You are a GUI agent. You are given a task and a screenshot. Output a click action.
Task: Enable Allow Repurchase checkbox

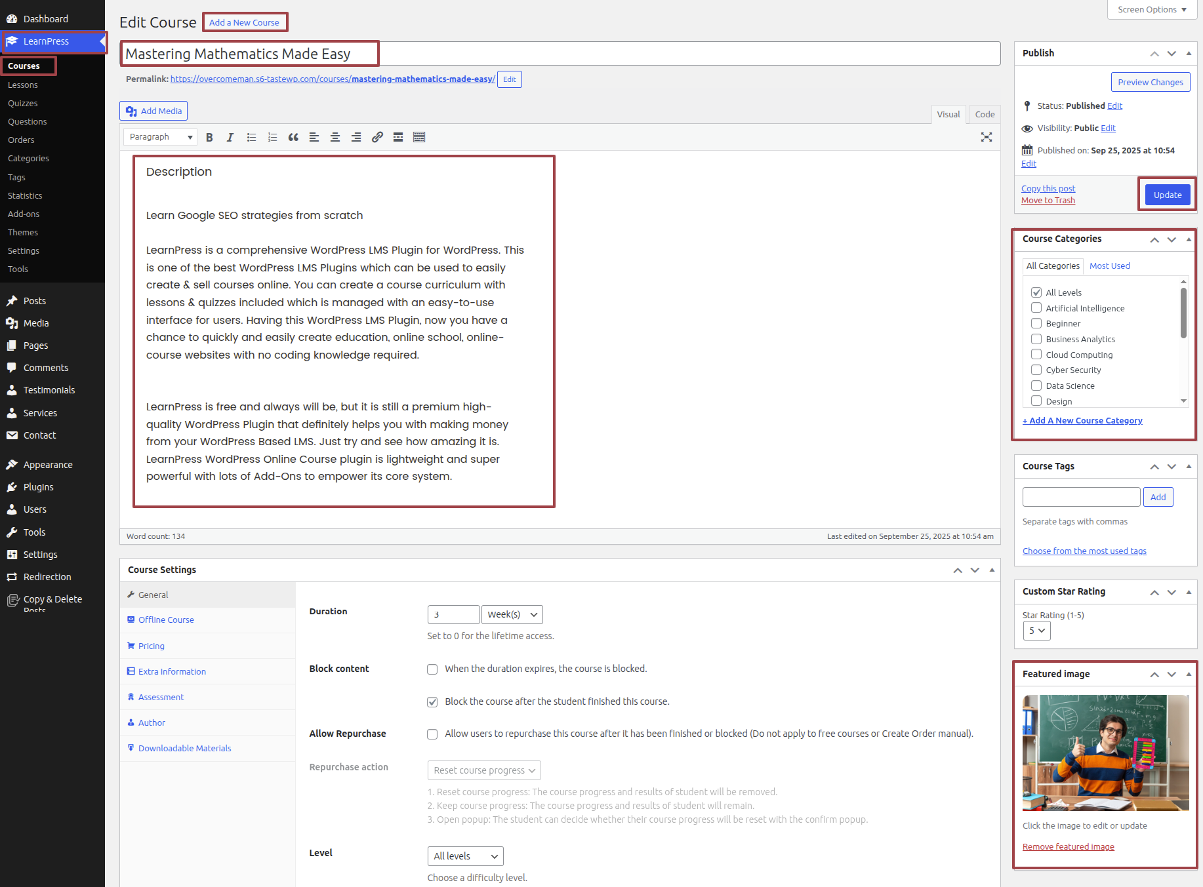click(432, 734)
